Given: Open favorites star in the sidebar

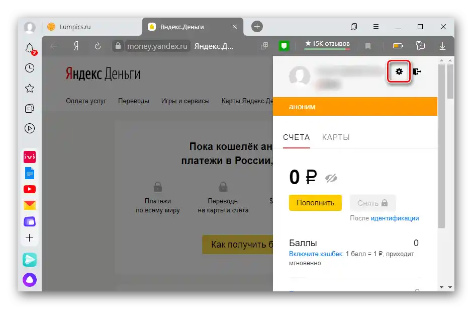Looking at the screenshot, I should (x=30, y=88).
